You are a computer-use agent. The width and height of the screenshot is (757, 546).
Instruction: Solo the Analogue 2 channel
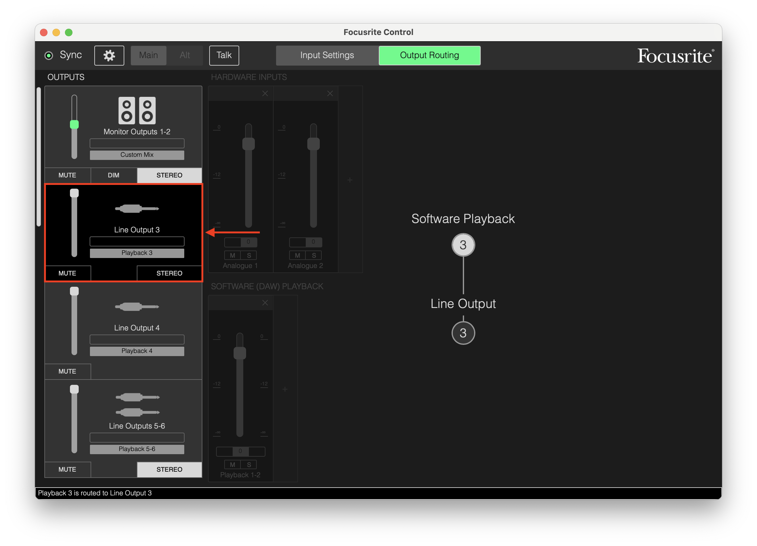pyautogui.click(x=314, y=255)
